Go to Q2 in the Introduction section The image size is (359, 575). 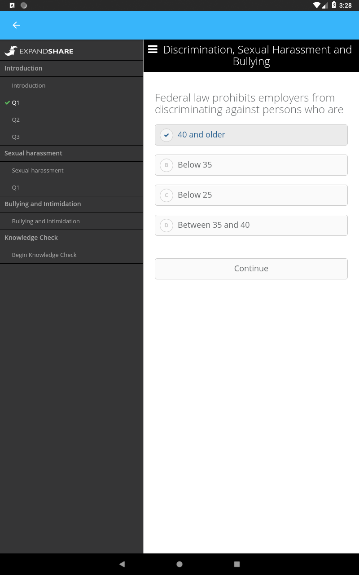point(72,119)
